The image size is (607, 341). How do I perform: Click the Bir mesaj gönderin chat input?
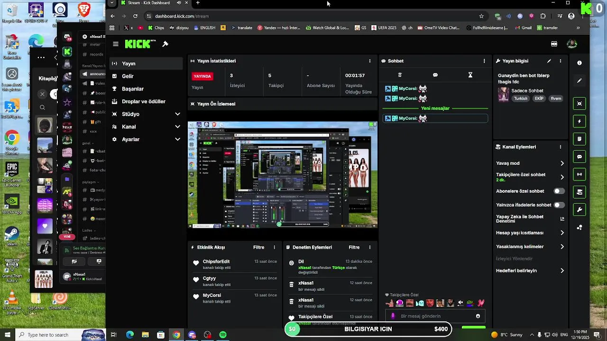tap(435, 316)
